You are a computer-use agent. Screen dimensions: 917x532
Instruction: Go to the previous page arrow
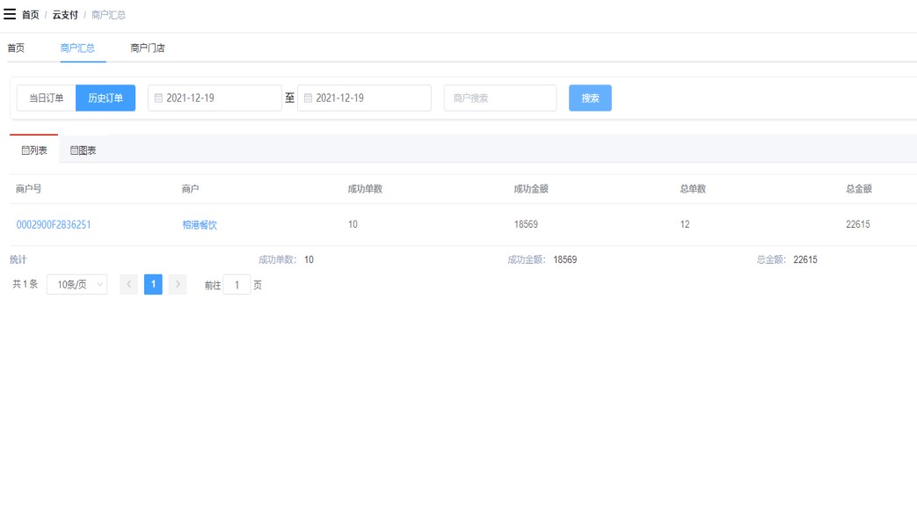[127, 285]
